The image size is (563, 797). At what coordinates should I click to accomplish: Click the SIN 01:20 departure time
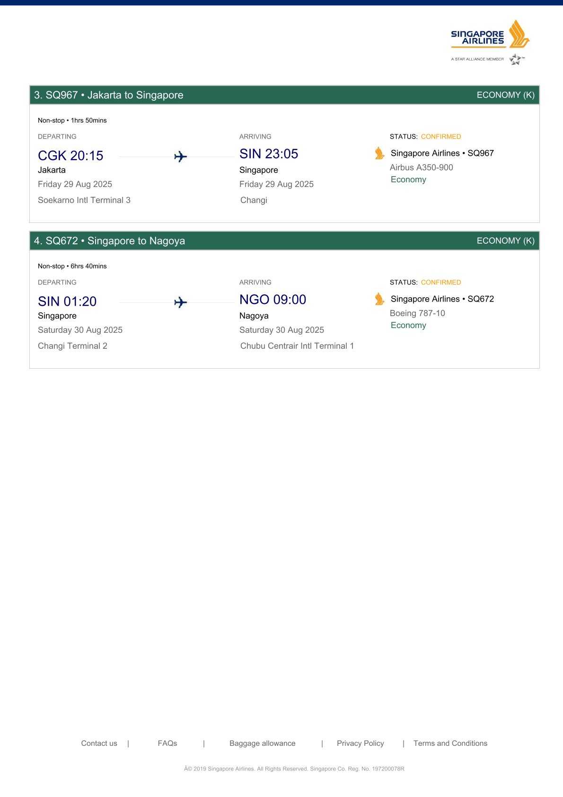67,301
